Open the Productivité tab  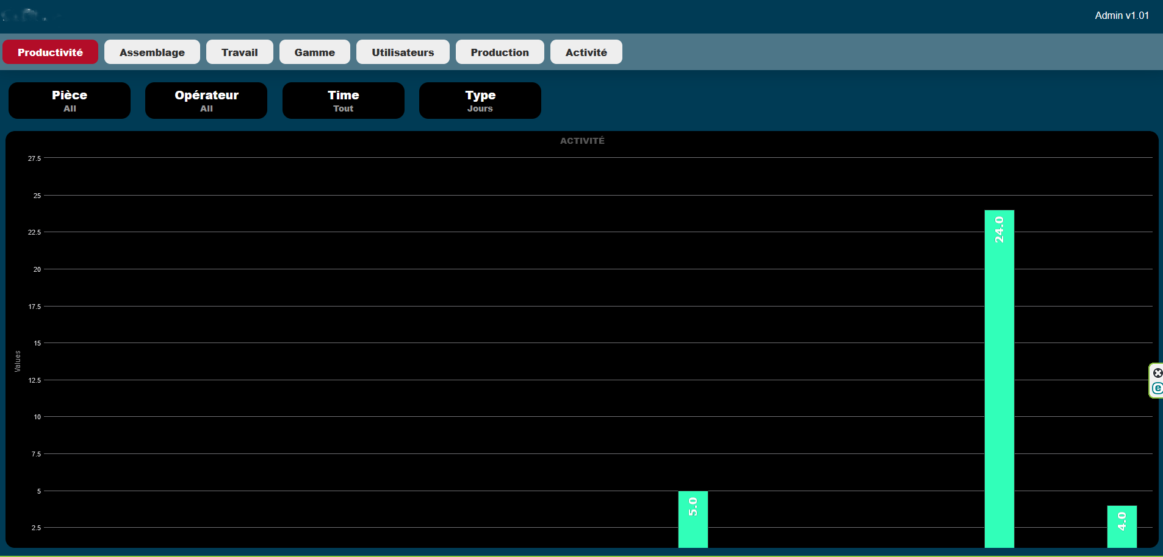tap(50, 52)
